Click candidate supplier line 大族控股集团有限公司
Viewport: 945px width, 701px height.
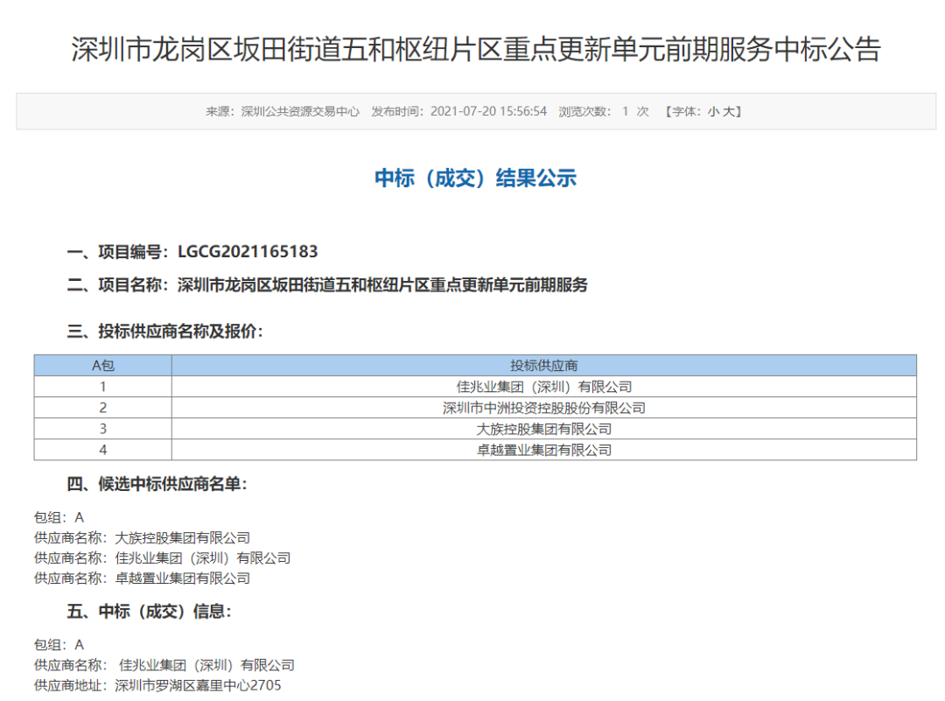pos(143,537)
